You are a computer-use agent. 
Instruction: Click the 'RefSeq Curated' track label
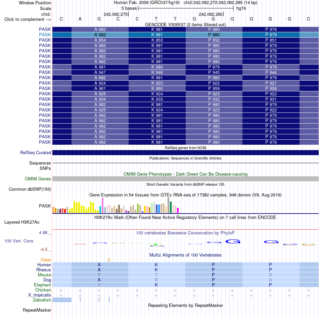click(x=36, y=152)
